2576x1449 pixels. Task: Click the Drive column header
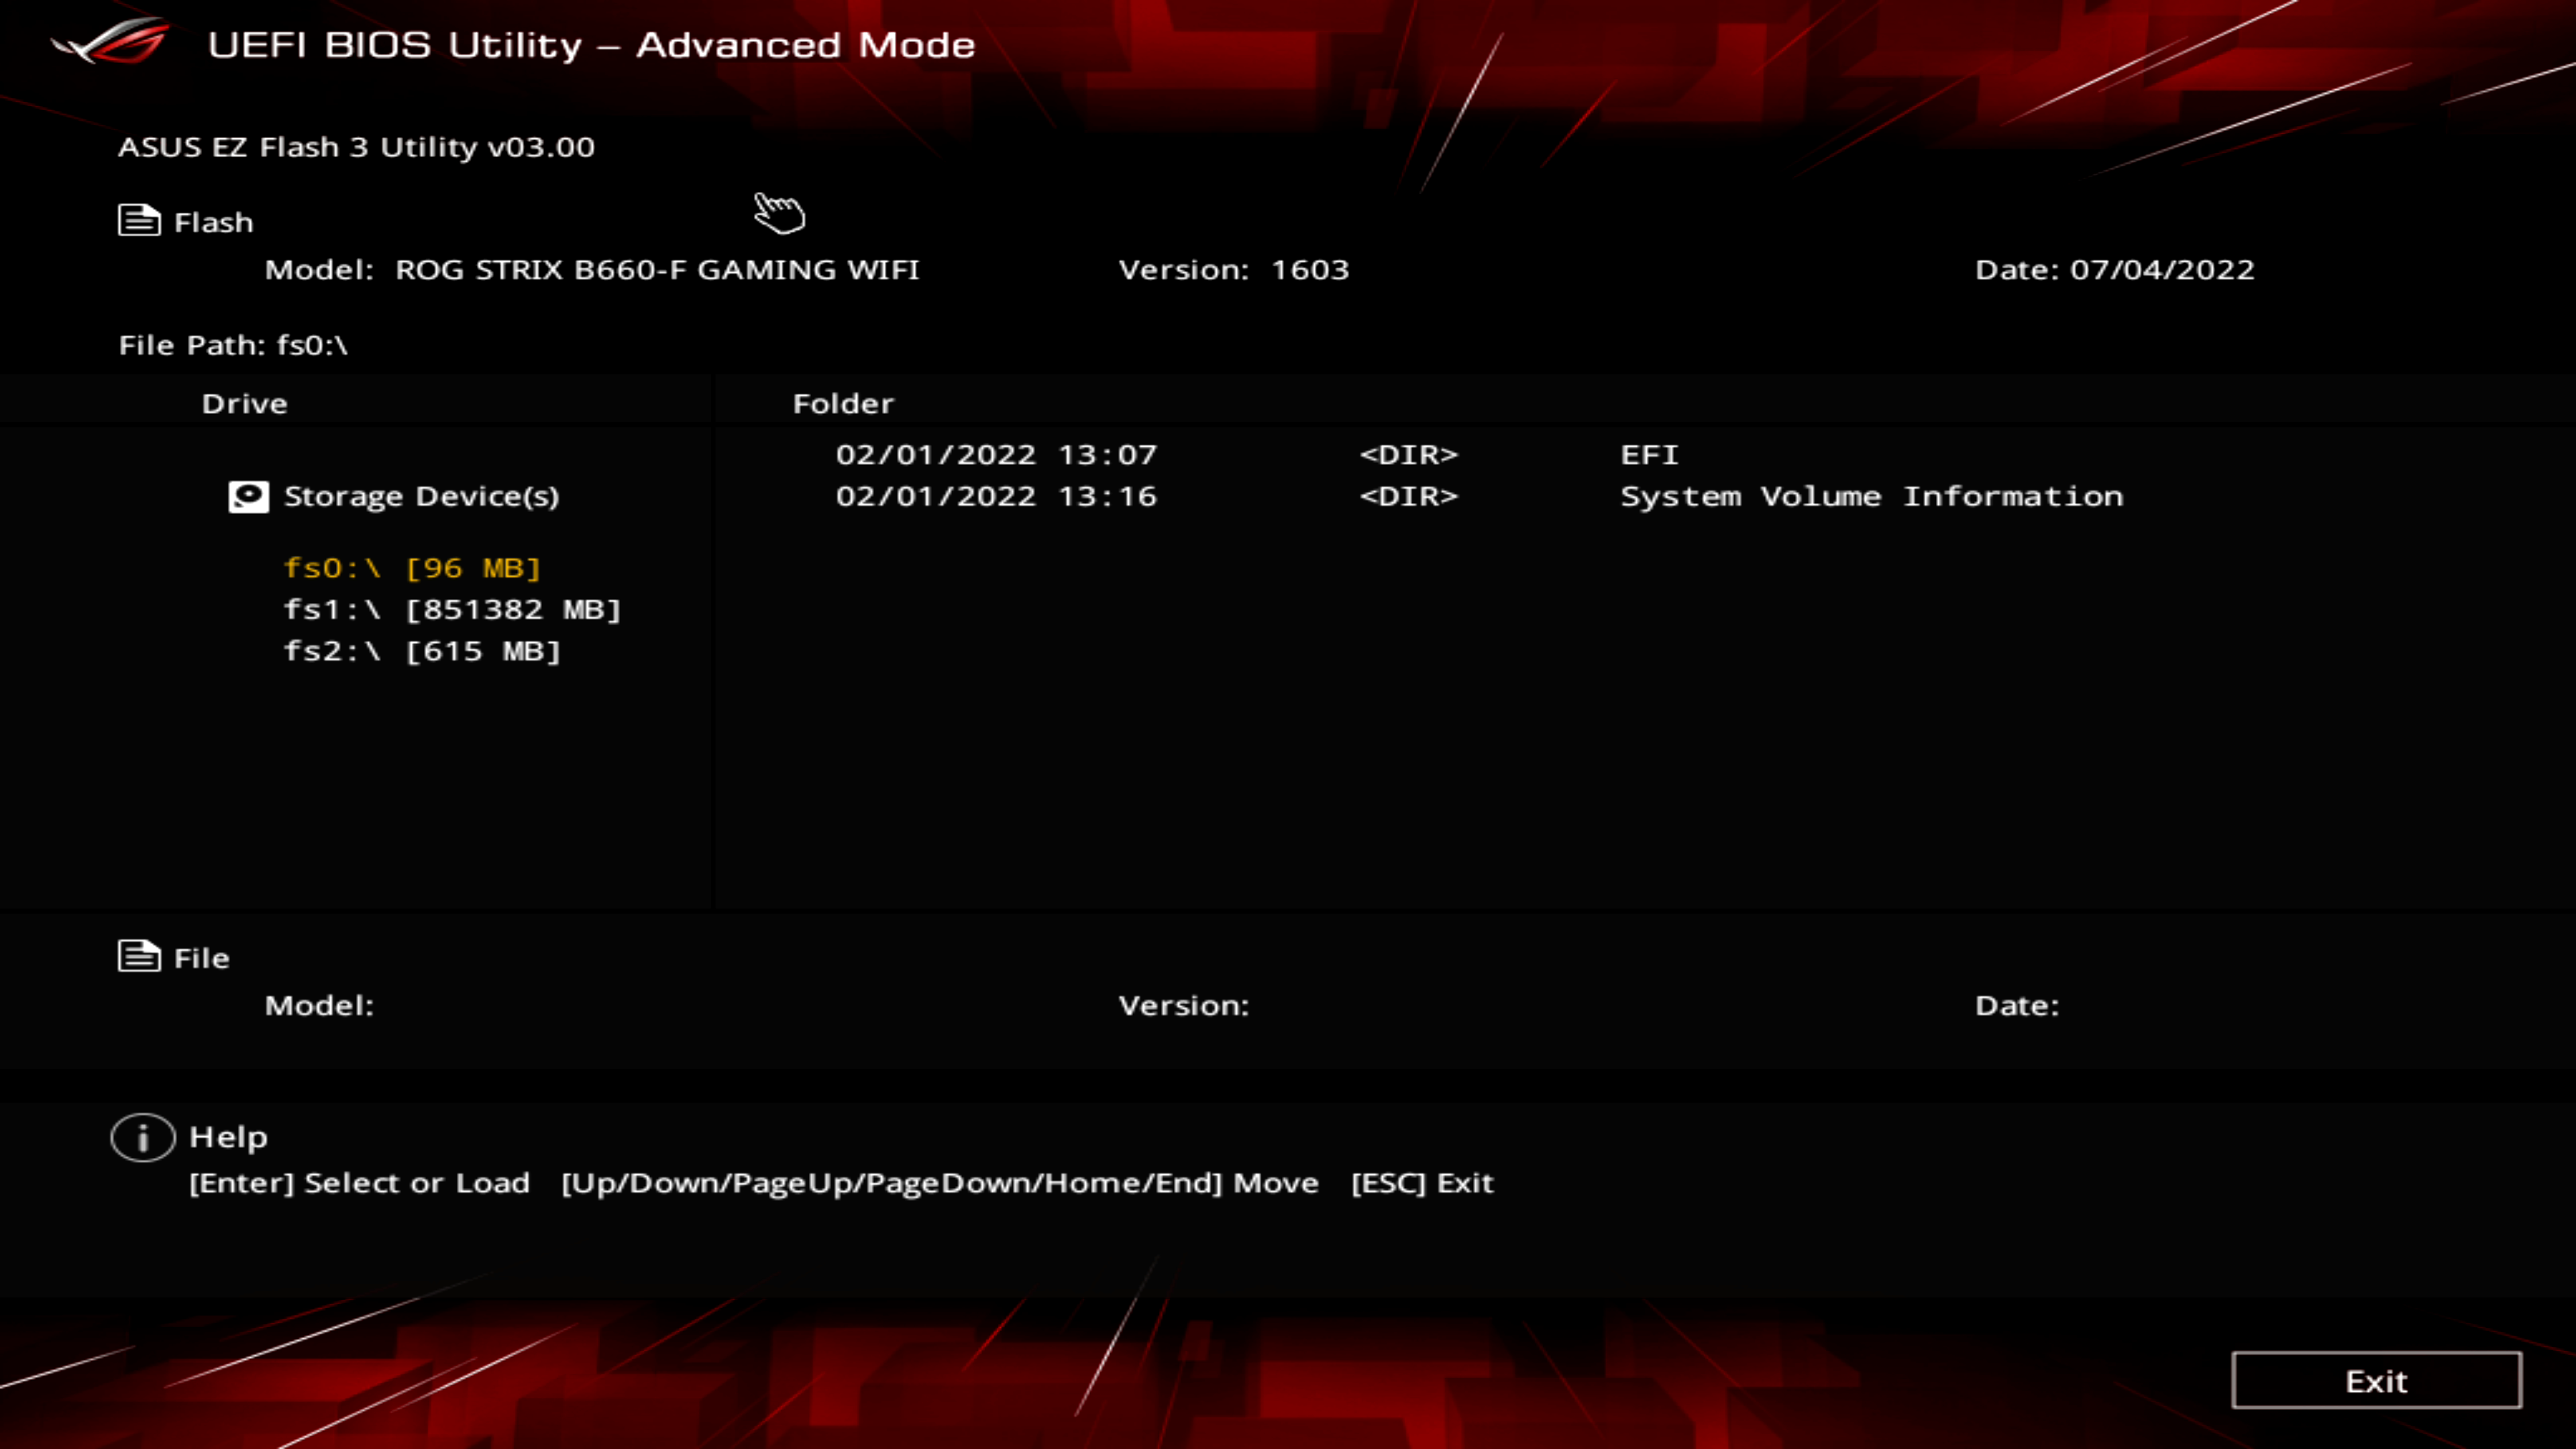pos(245,404)
